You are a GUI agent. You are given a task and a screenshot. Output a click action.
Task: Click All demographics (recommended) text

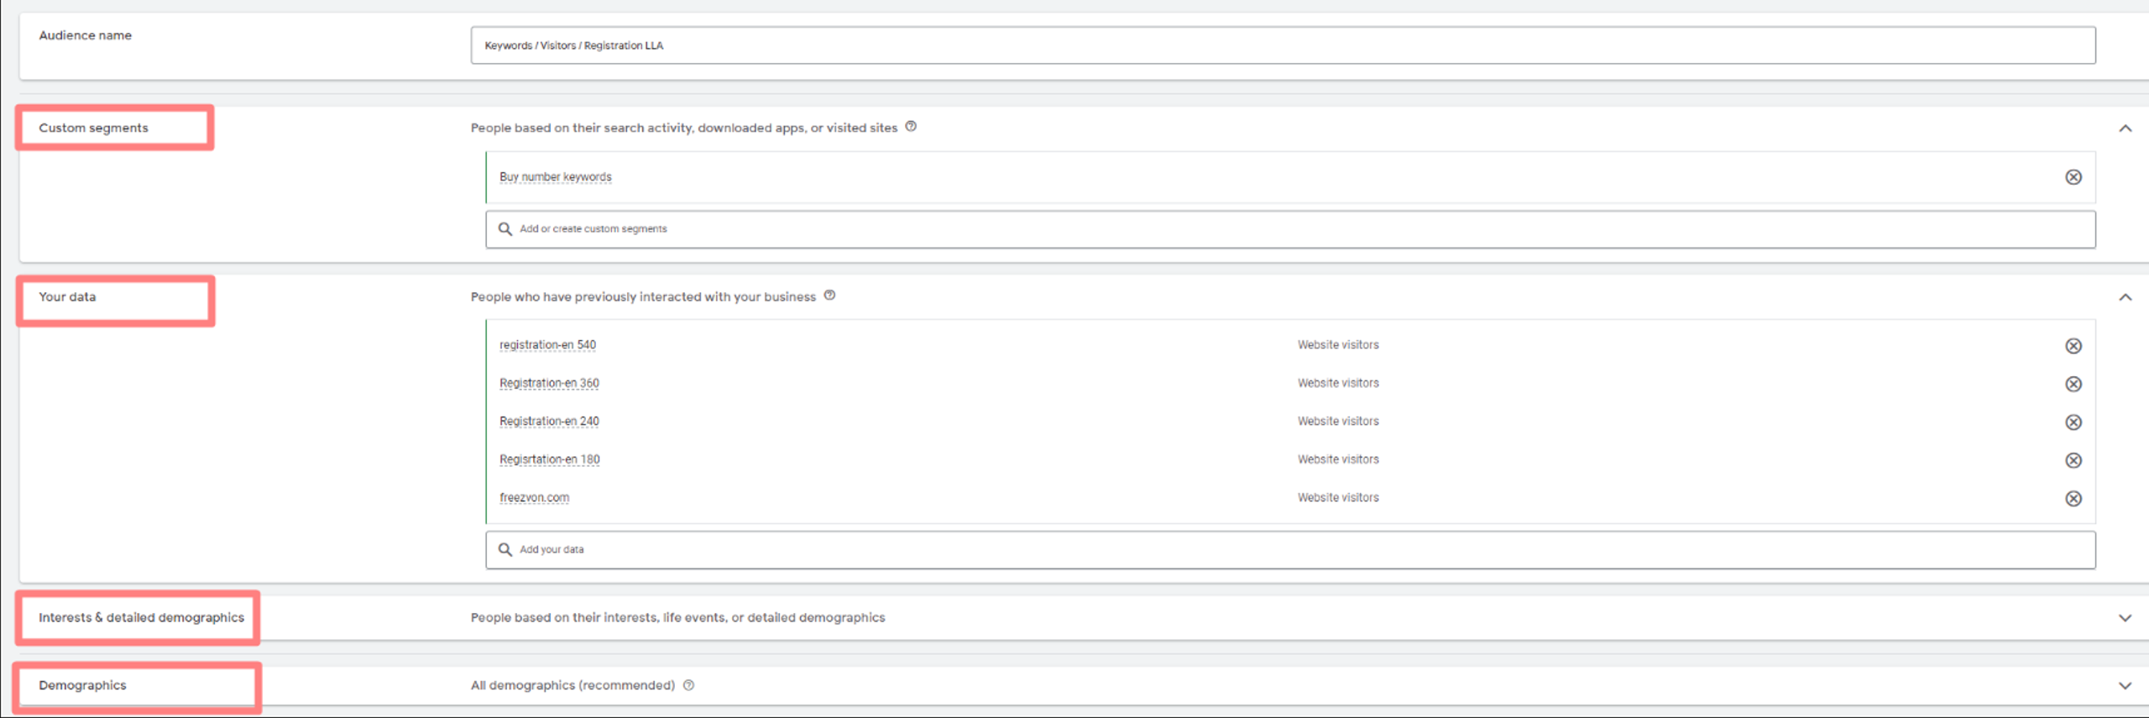(x=573, y=685)
